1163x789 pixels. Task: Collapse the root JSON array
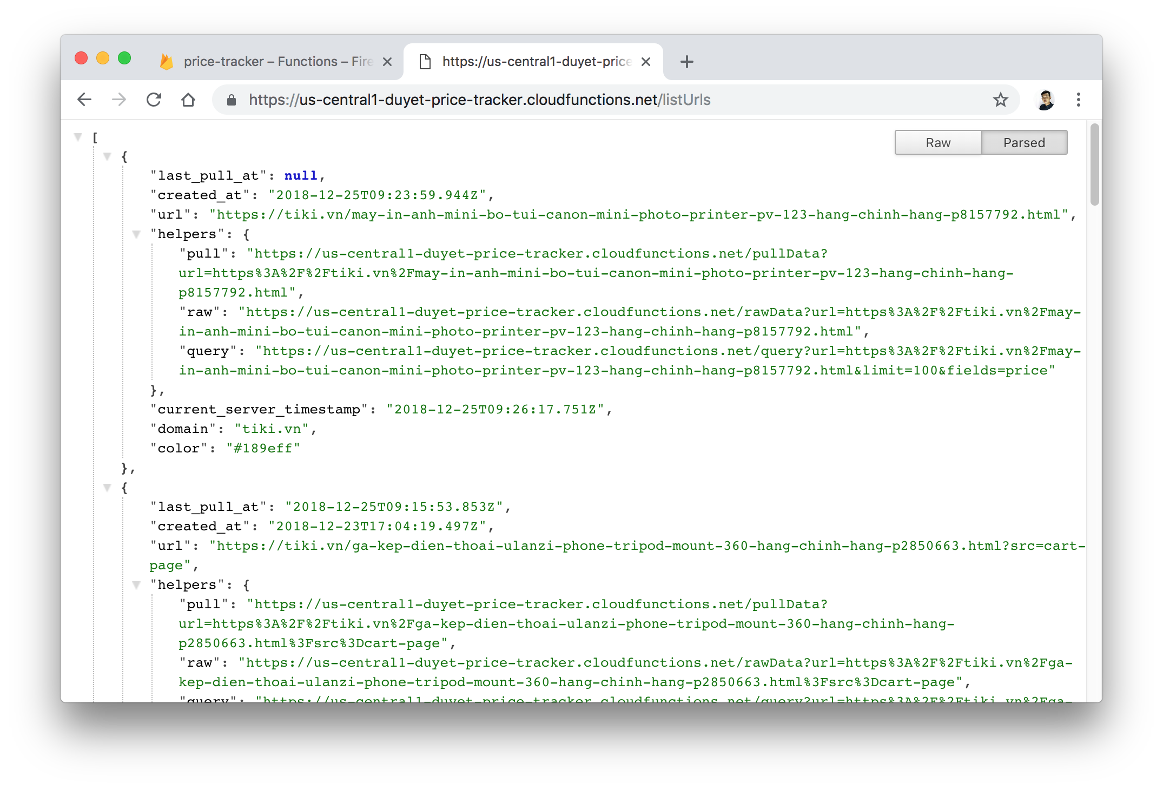point(78,137)
